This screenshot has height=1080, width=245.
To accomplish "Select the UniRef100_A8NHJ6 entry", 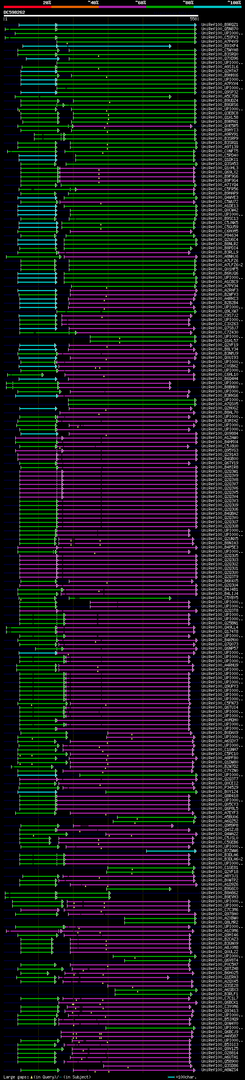I will click(220, 257).
